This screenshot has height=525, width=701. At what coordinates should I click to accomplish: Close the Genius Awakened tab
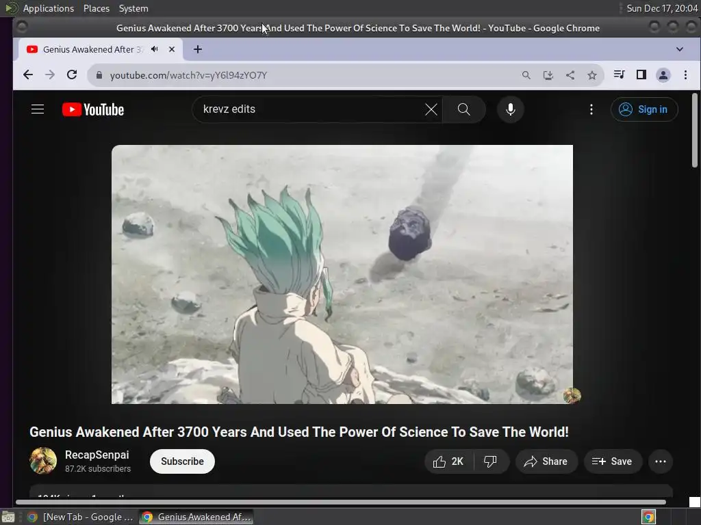coord(172,49)
